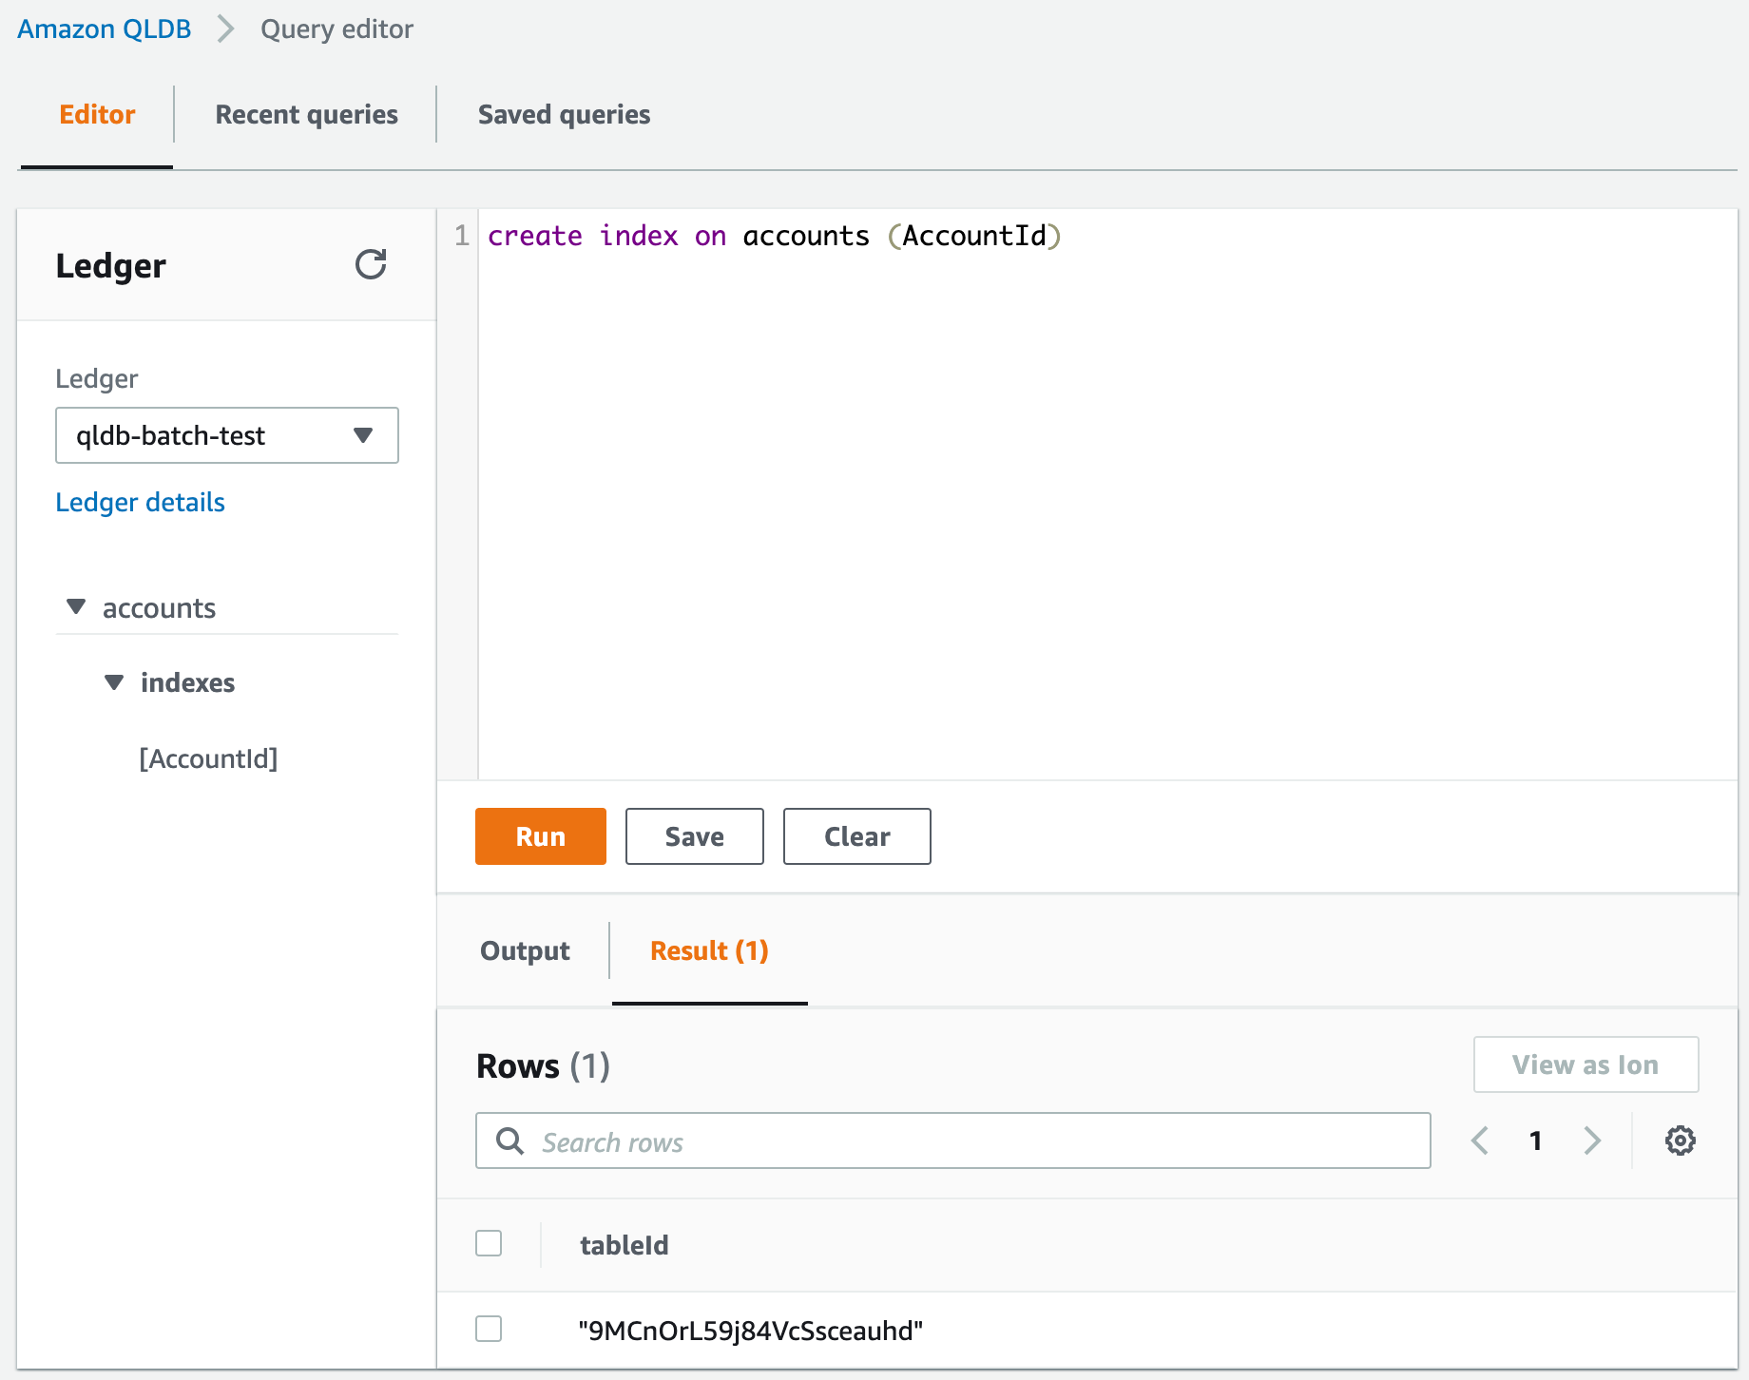Click the Rows (1) heading
This screenshot has height=1380, width=1749.
[543, 1065]
